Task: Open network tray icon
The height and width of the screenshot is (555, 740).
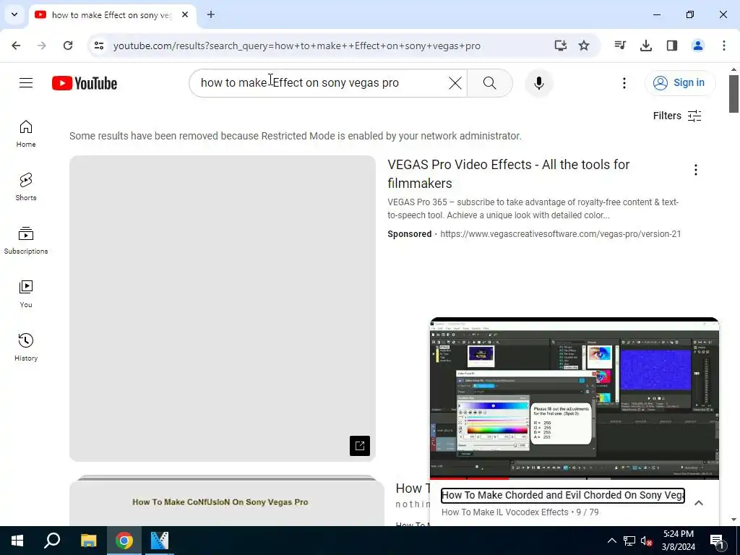Action: pyautogui.click(x=629, y=541)
